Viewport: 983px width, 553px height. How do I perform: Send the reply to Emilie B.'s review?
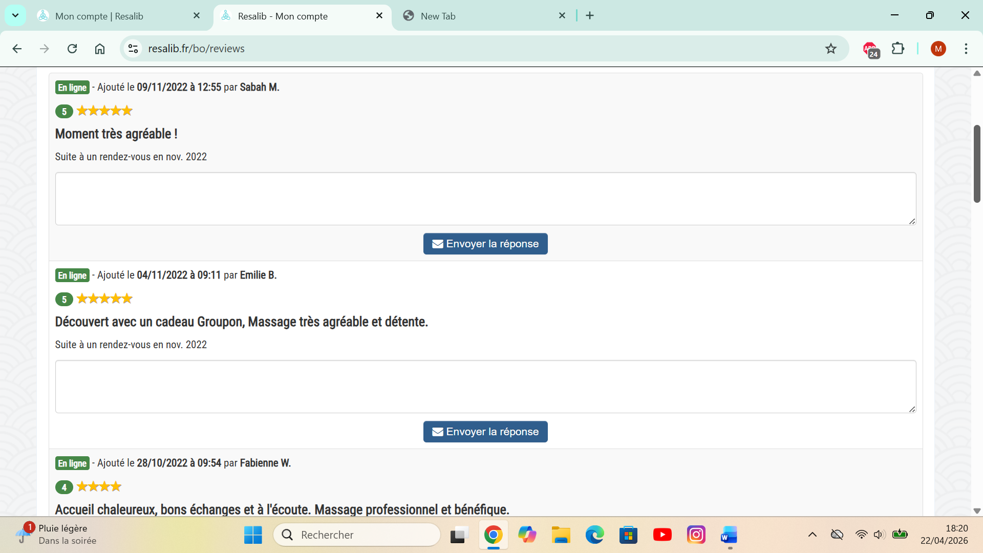[485, 432]
